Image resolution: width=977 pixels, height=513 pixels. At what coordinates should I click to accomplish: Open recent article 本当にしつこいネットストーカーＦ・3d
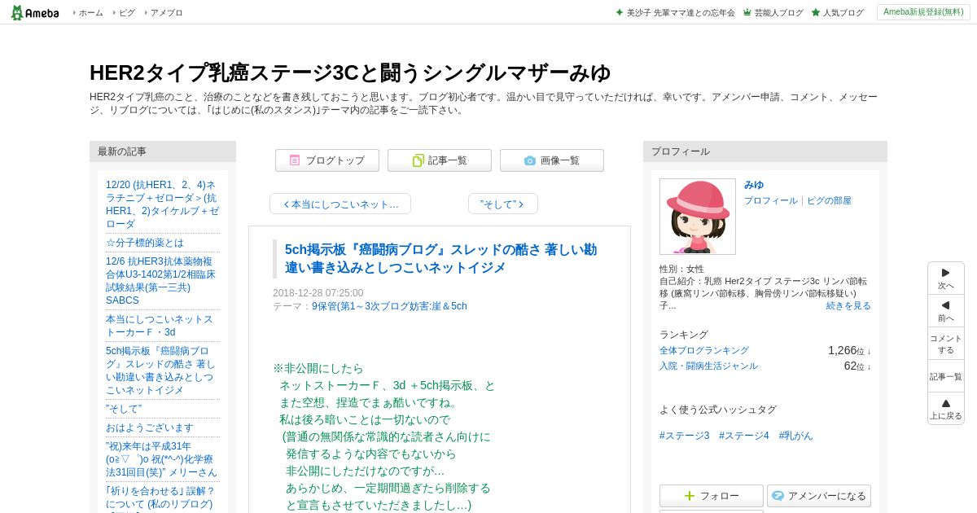[x=160, y=326]
